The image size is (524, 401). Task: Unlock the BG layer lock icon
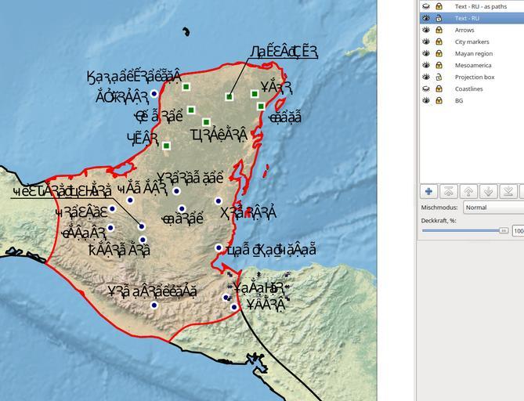click(x=439, y=101)
